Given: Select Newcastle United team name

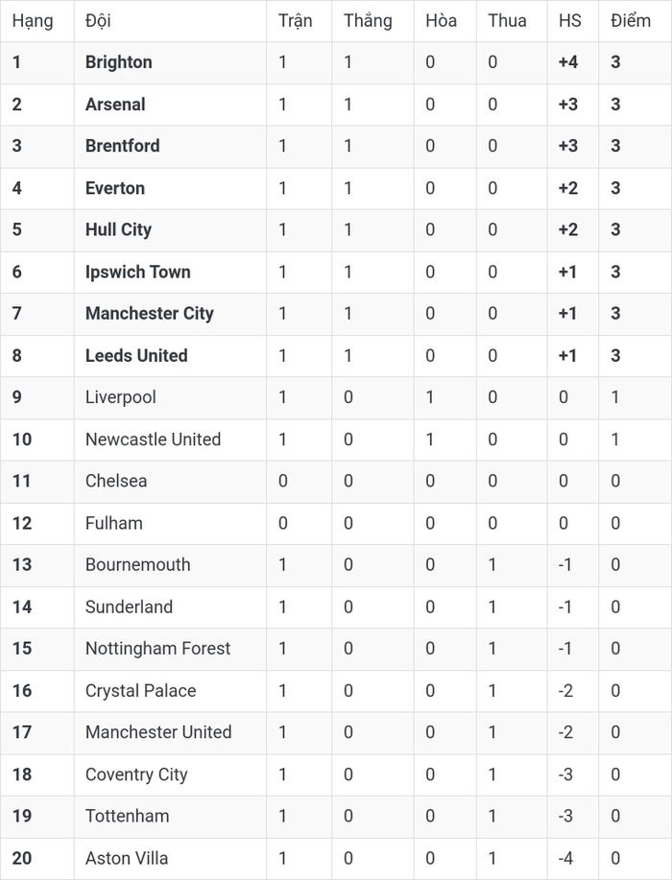Looking at the screenshot, I should 153,439.
